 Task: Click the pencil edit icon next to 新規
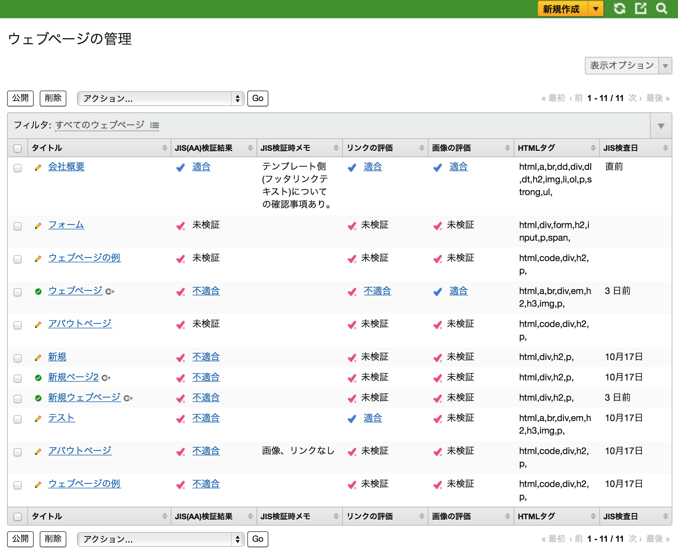click(38, 358)
